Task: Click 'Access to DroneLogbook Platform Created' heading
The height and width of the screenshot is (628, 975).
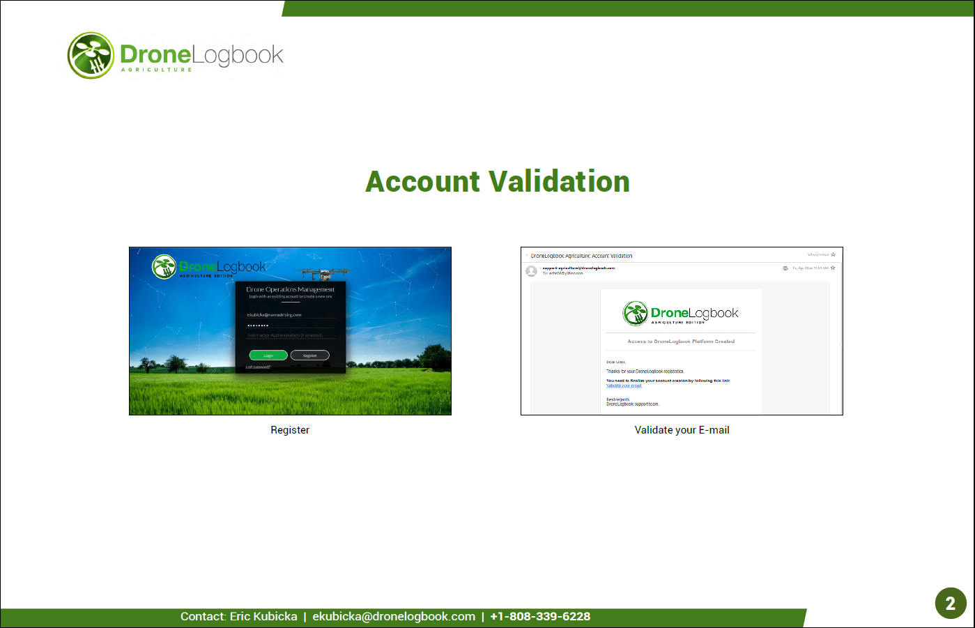Action: (681, 342)
